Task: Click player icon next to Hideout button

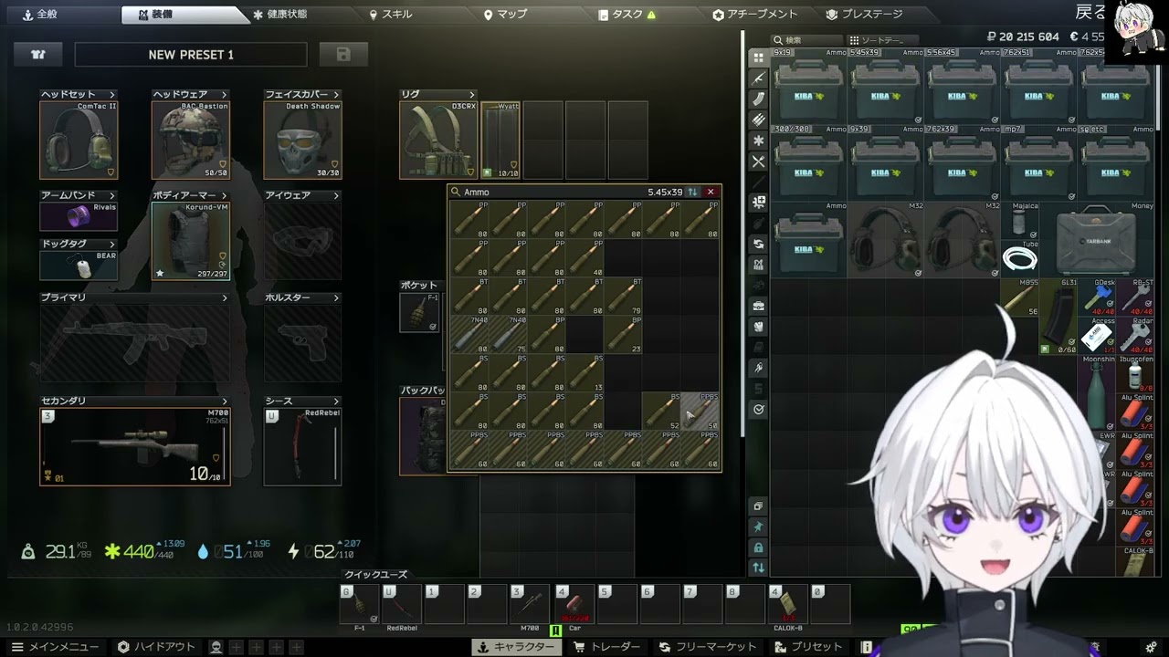Action: [216, 647]
